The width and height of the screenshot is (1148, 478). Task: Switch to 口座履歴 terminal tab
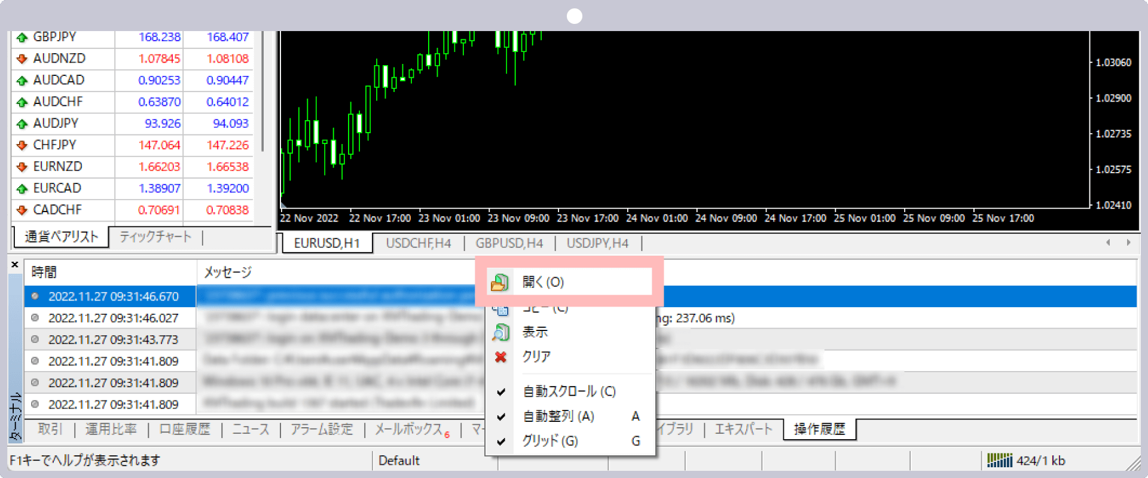pyautogui.click(x=185, y=429)
